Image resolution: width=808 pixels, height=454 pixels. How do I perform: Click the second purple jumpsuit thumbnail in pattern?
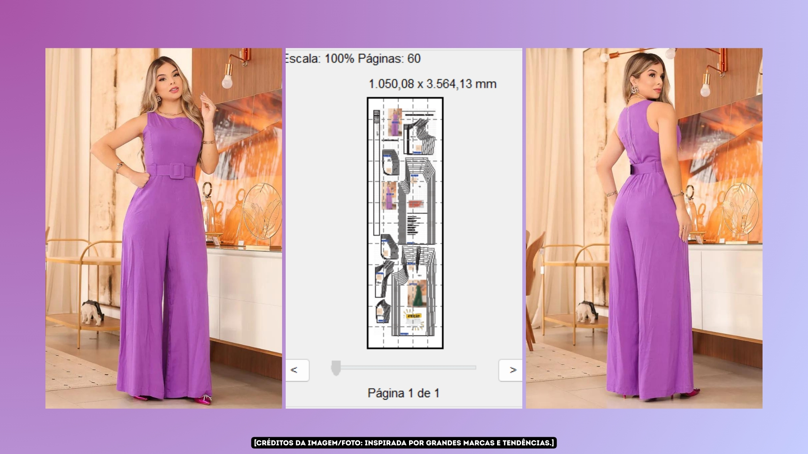click(389, 196)
